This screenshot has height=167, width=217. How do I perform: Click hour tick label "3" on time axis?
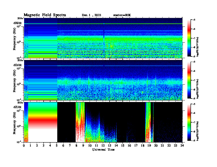[44, 146]
